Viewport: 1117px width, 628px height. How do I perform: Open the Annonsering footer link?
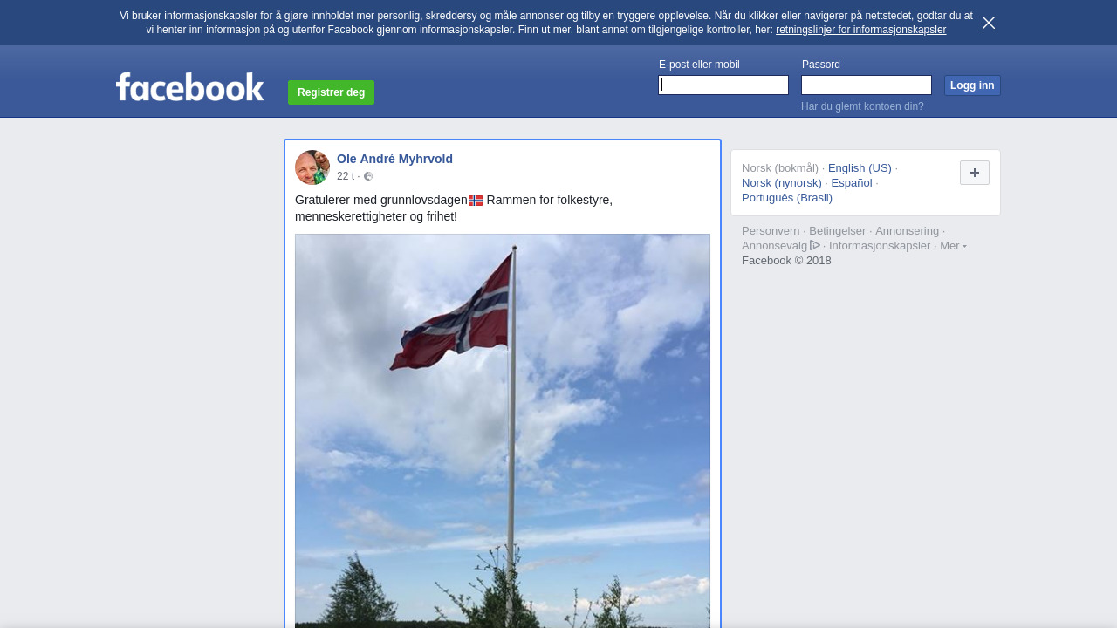tap(907, 230)
